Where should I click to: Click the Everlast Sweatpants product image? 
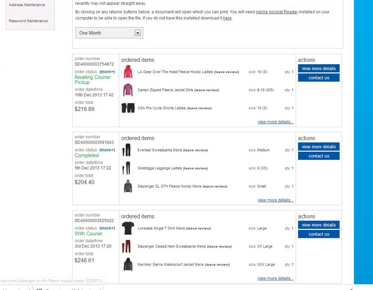(127, 150)
